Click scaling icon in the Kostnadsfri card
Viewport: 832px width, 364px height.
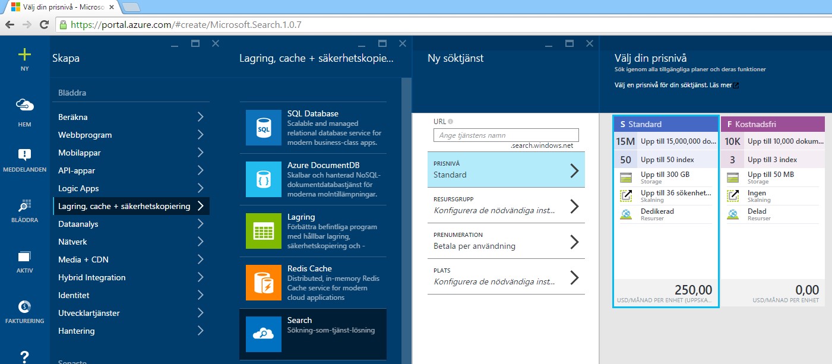point(733,196)
